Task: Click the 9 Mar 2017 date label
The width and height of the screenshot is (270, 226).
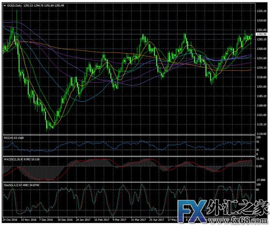Action: (x=119, y=220)
